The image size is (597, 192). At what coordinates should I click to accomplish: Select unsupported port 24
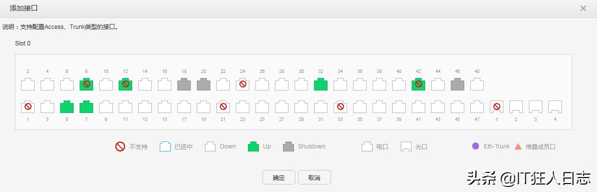coord(242,84)
